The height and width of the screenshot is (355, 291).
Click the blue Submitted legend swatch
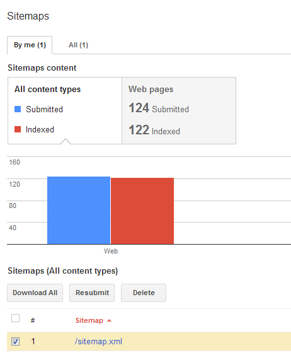coord(18,109)
